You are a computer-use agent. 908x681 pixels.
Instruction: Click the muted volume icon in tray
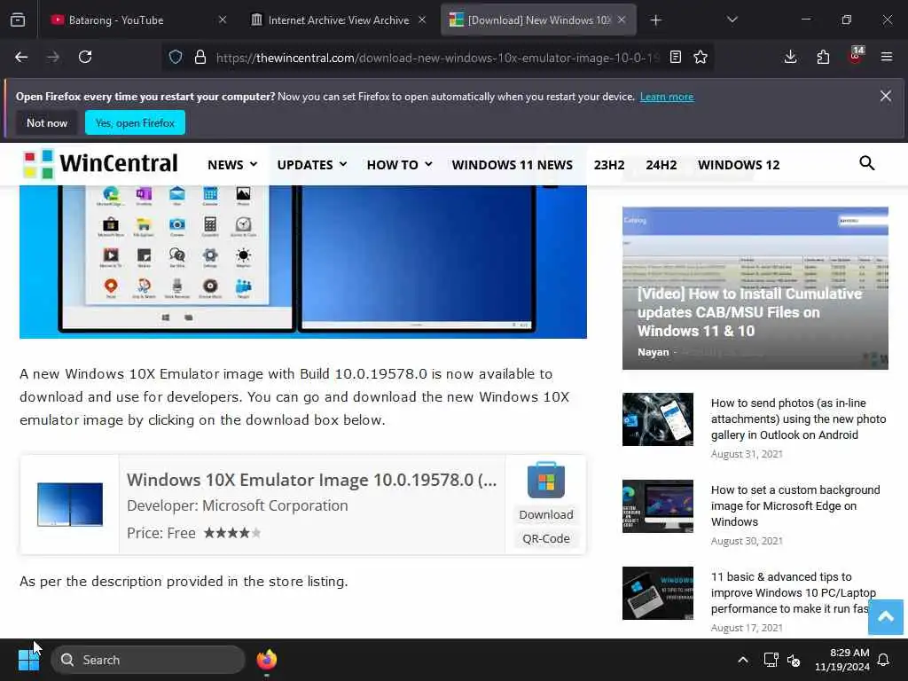pyautogui.click(x=794, y=660)
